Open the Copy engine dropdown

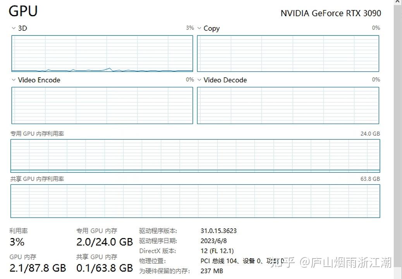(199, 28)
